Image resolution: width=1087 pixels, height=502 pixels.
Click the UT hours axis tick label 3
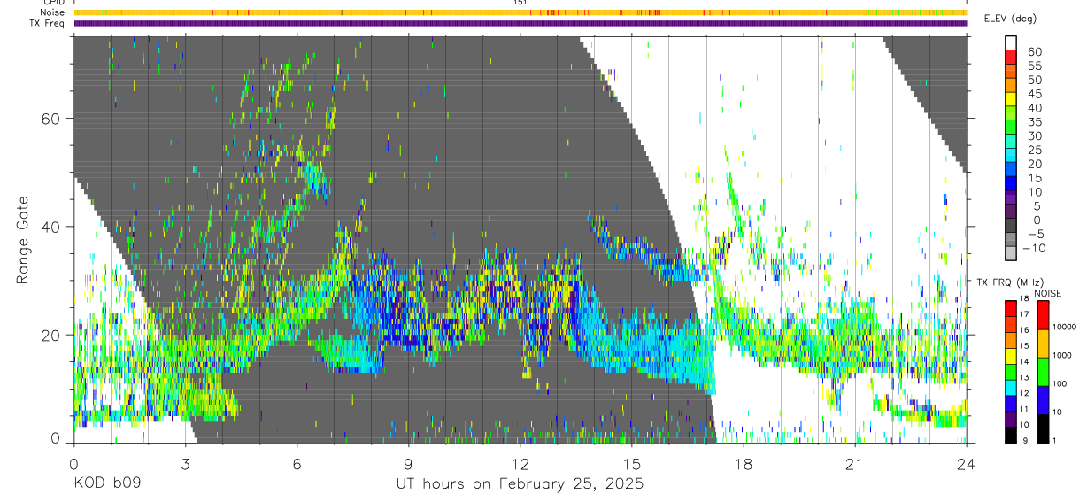[186, 464]
